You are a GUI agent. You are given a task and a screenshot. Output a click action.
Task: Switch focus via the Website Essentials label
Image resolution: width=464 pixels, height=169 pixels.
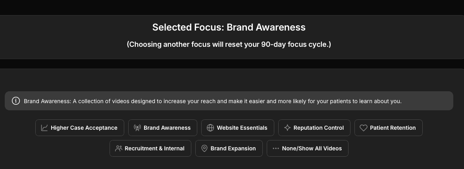coord(242,128)
